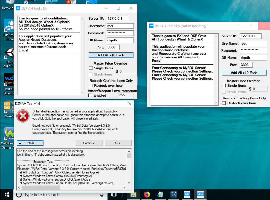Click the microphone icon in the search box
This screenshot has height=200, width=270.
point(102,195)
